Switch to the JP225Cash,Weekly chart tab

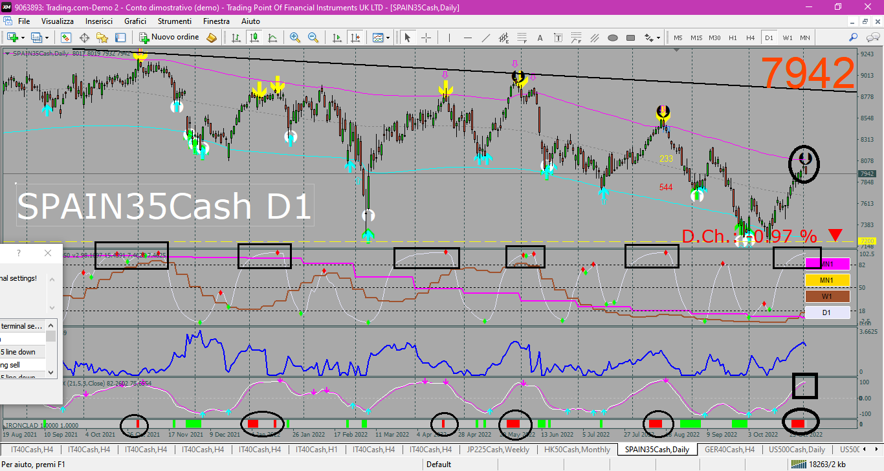point(498,449)
